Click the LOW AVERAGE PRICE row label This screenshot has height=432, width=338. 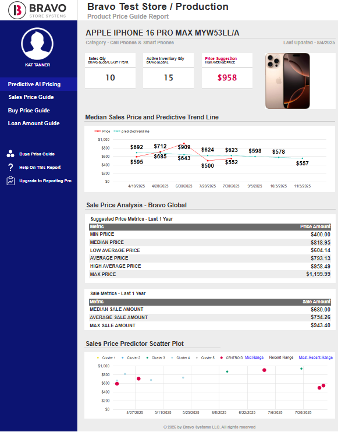pyautogui.click(x=115, y=250)
